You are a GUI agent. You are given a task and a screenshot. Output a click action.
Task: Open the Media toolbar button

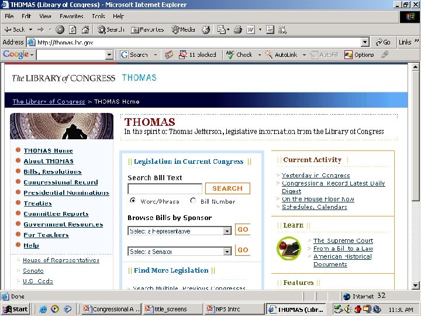point(183,30)
